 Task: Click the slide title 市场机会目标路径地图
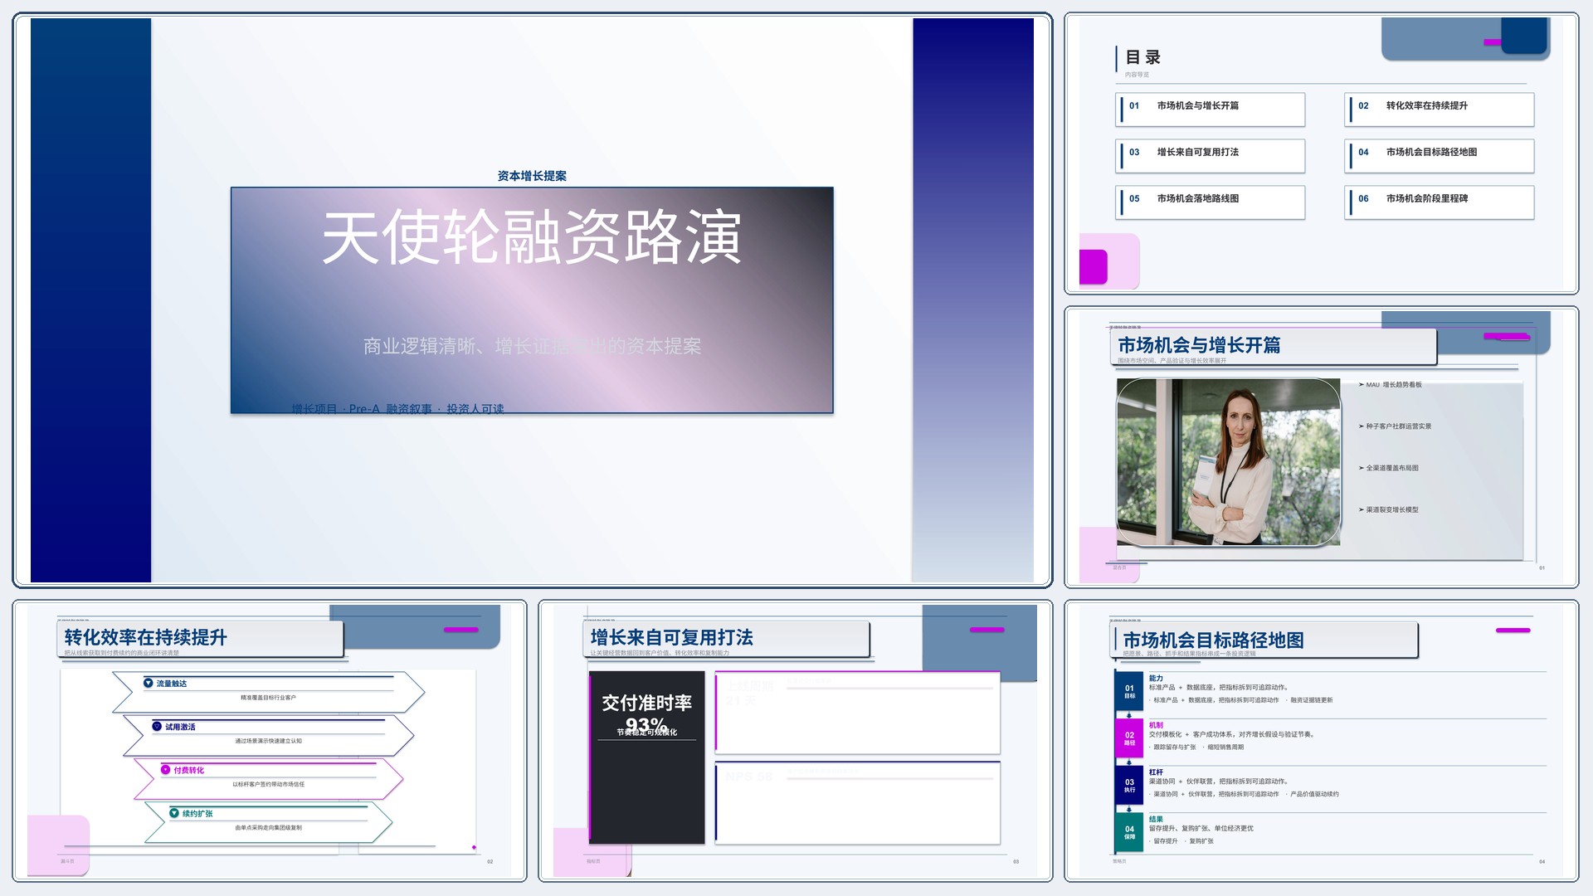coord(1213,640)
